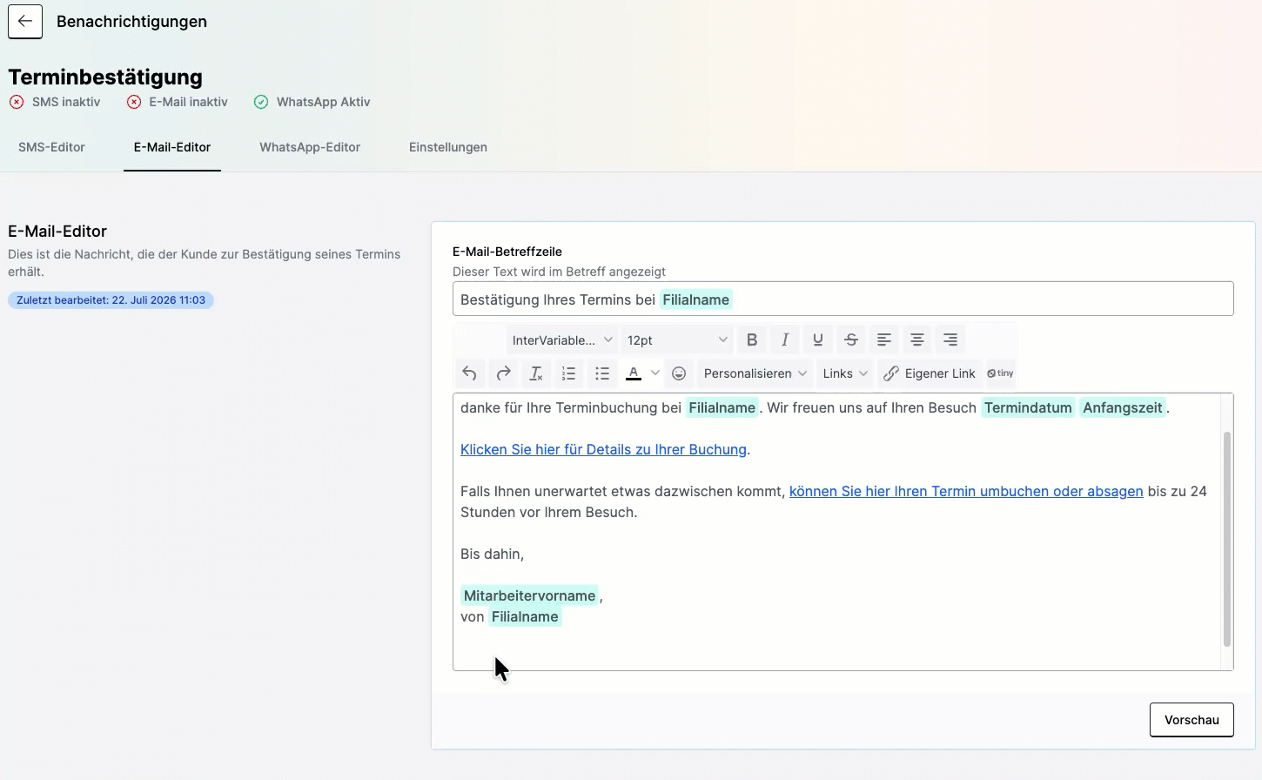The height and width of the screenshot is (780, 1262).
Task: Apply strikethrough formatting
Action: (851, 340)
